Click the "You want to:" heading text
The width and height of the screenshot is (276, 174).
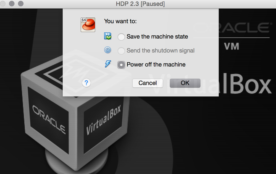coord(120,21)
